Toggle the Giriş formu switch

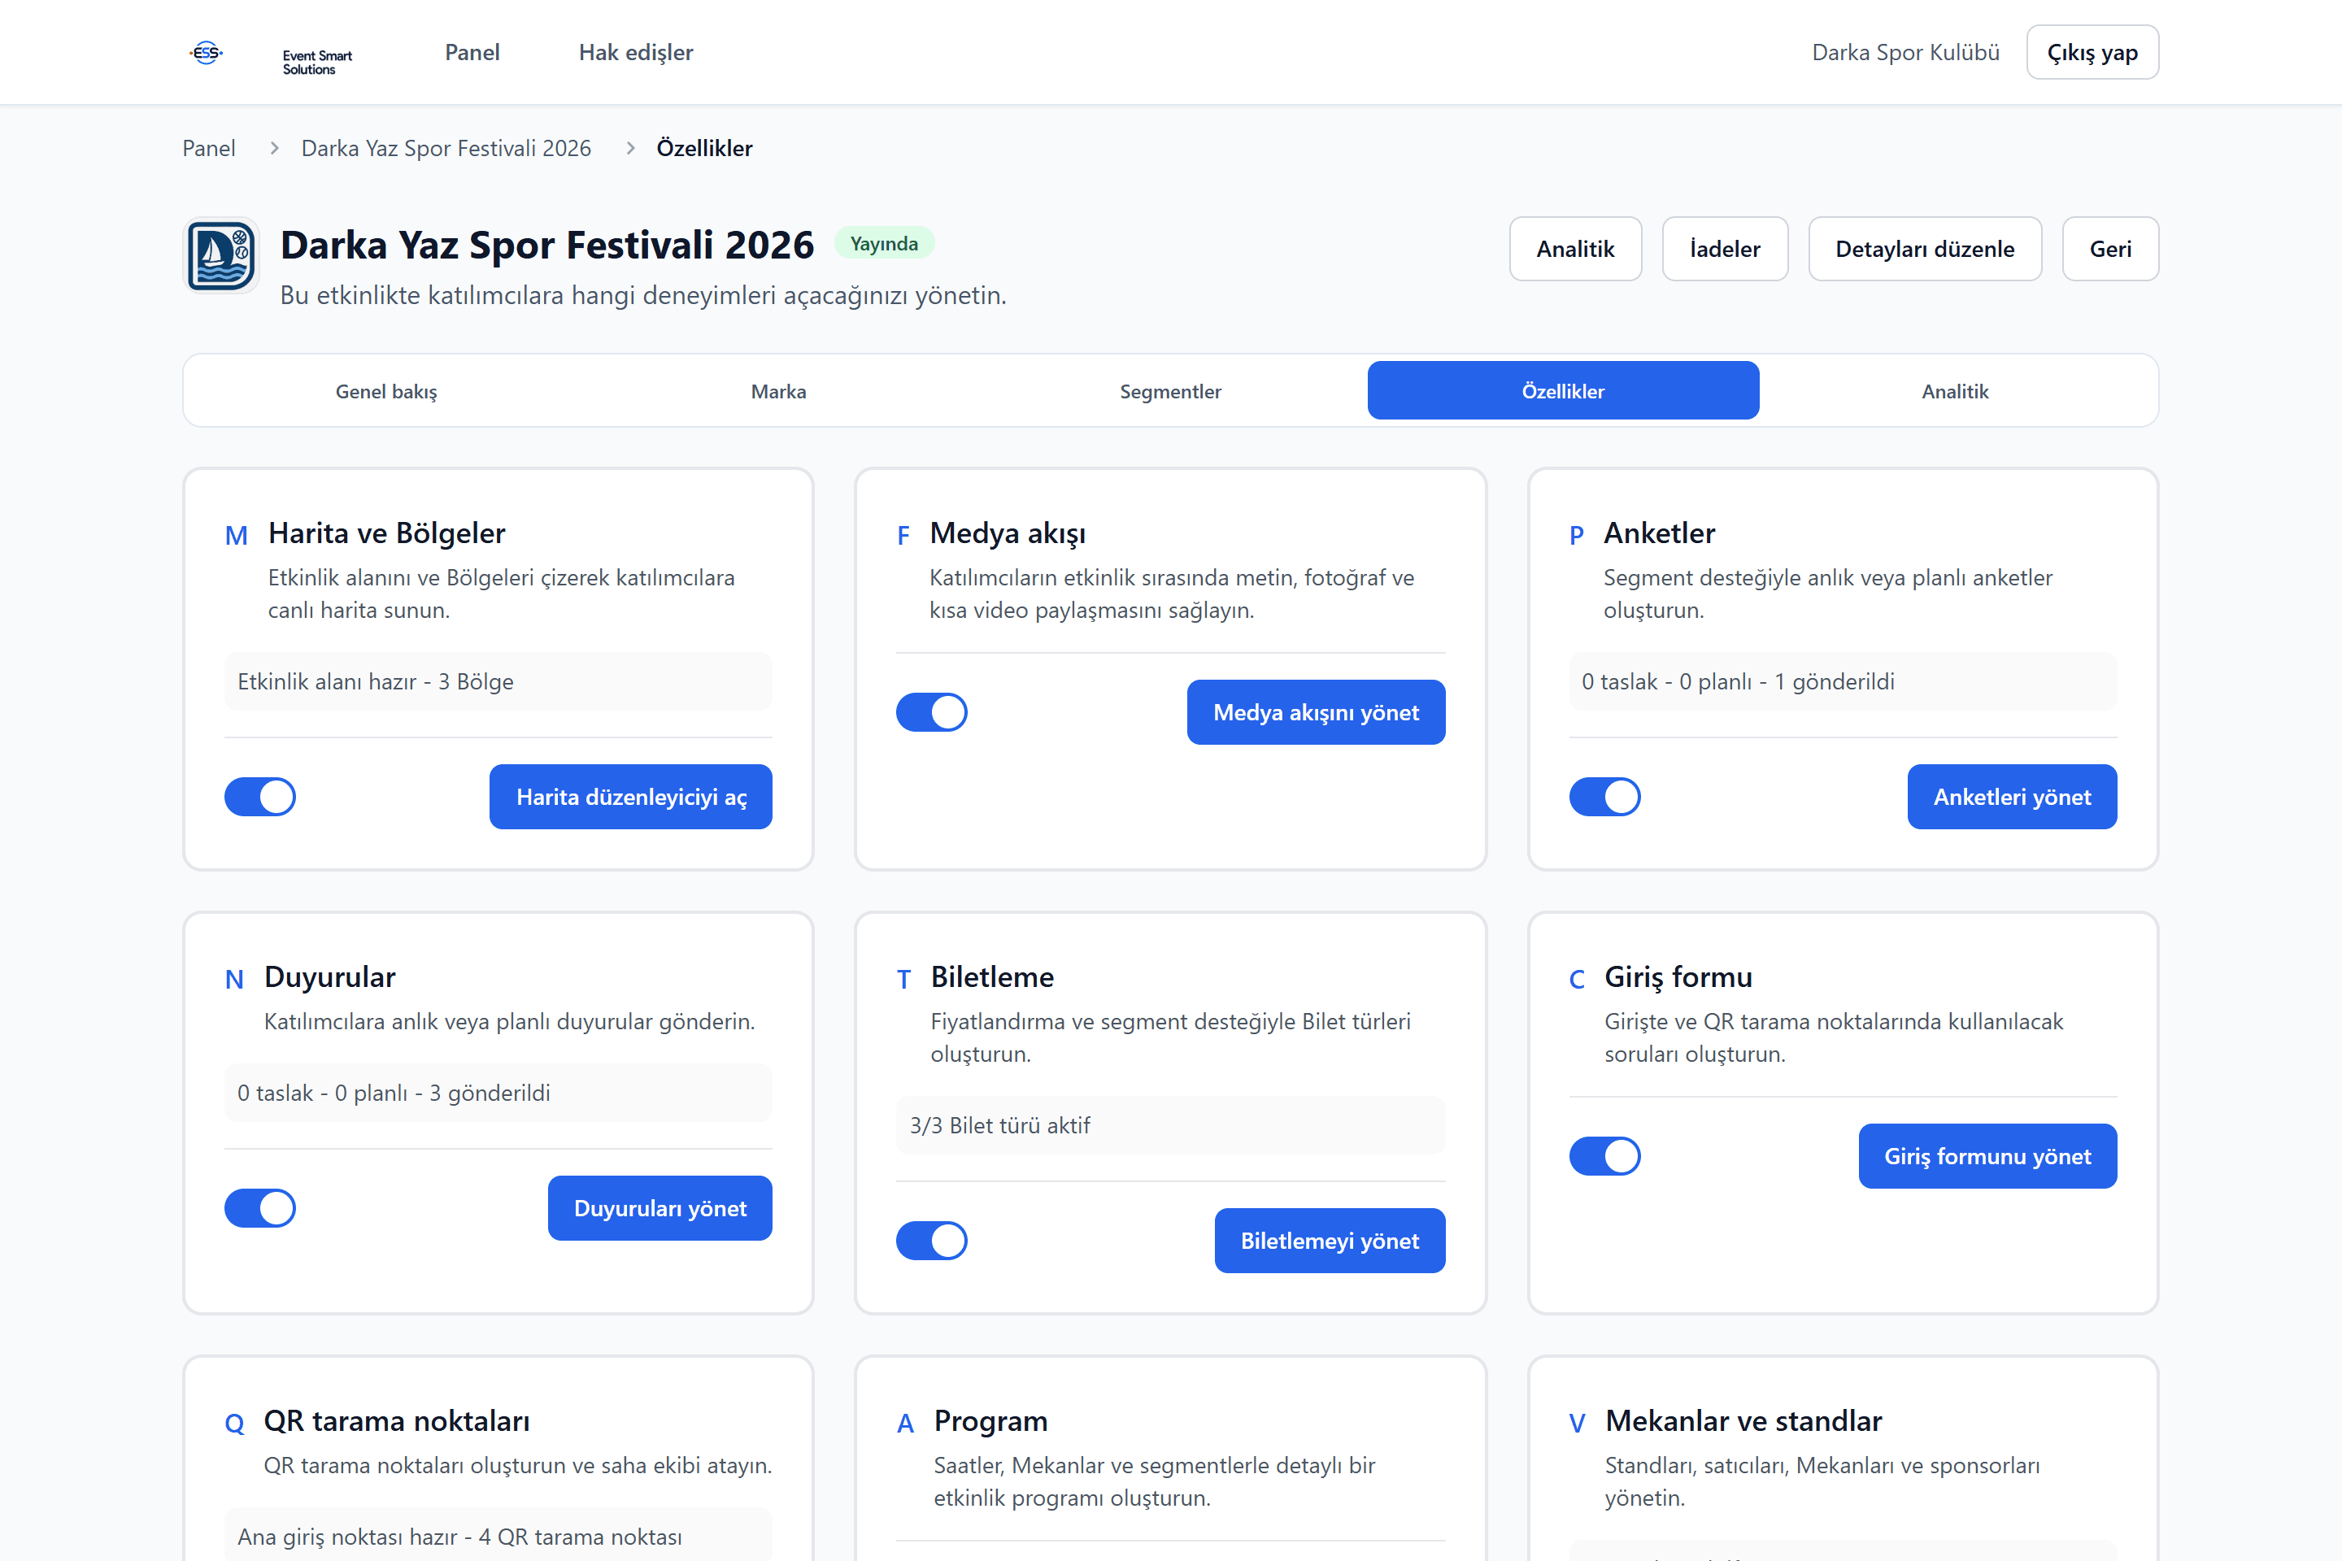(1605, 1156)
